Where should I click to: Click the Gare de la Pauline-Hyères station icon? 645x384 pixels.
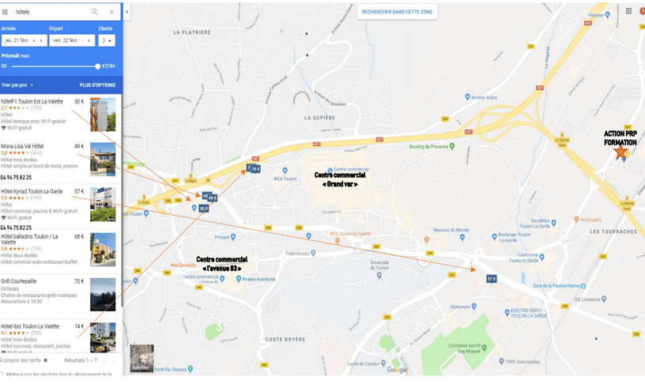tap(583, 286)
